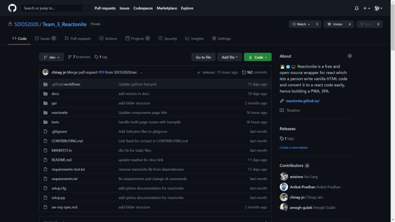Open Issues in the top navigation

tap(124, 8)
